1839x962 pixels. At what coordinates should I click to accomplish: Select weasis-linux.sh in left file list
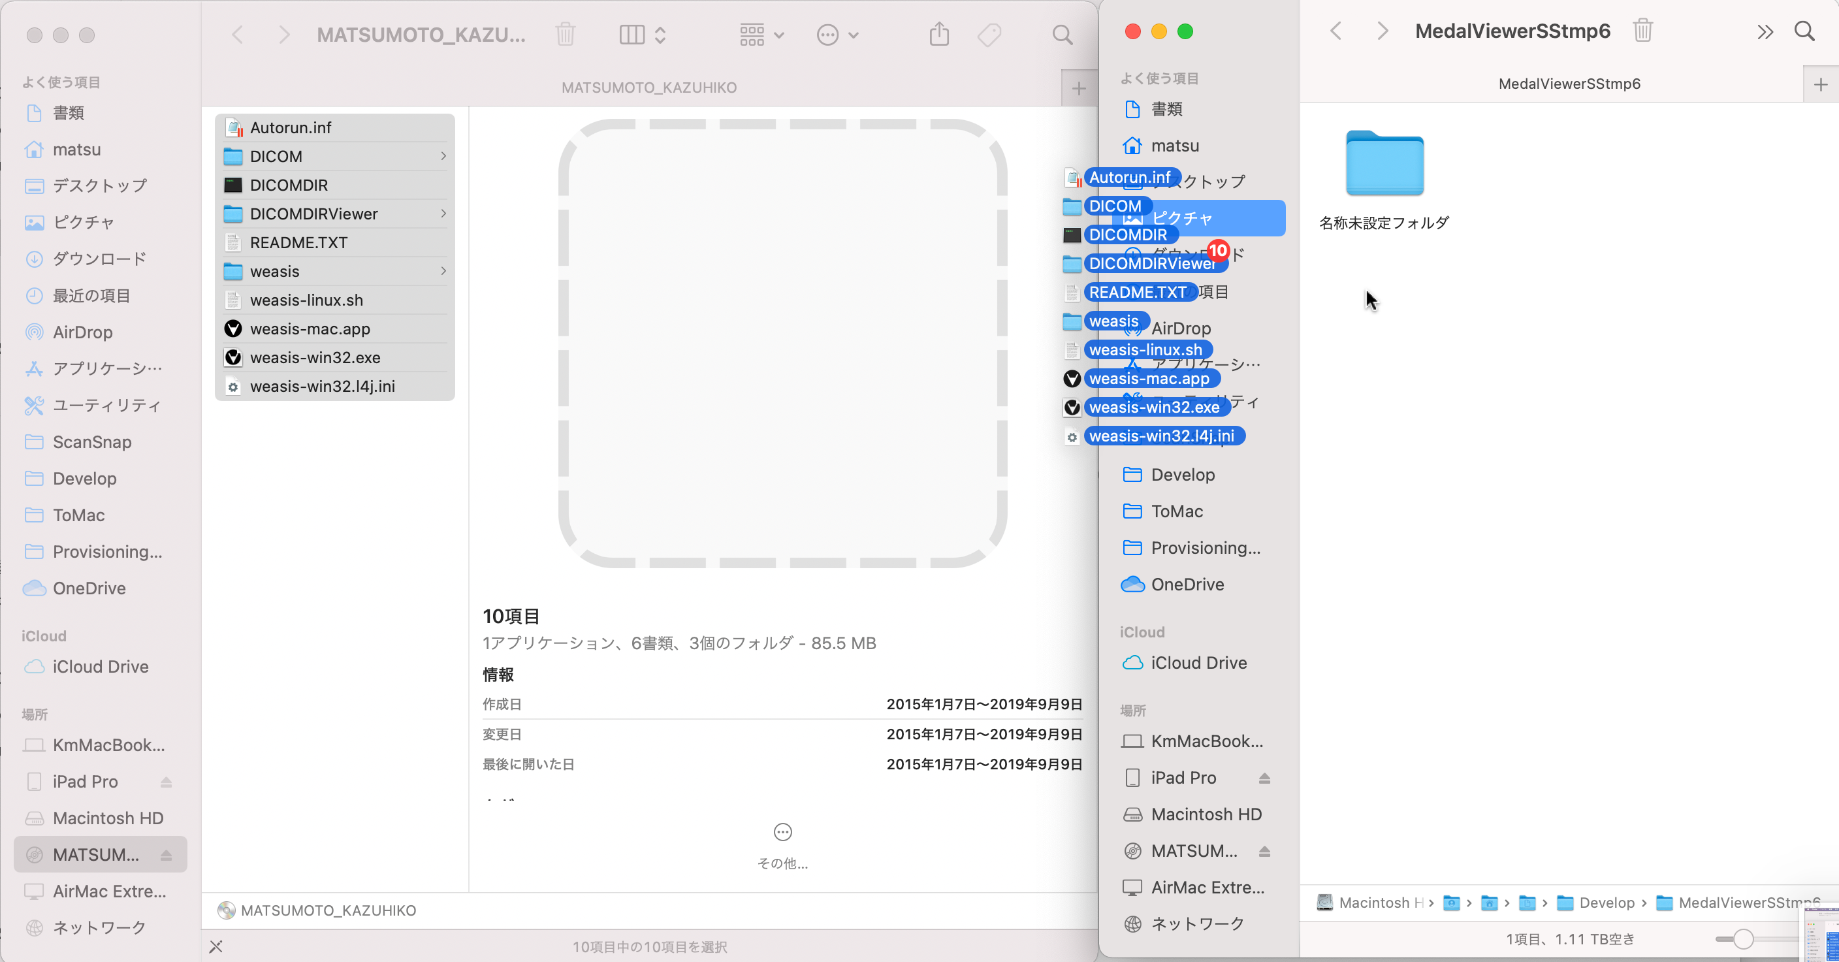pos(335,300)
